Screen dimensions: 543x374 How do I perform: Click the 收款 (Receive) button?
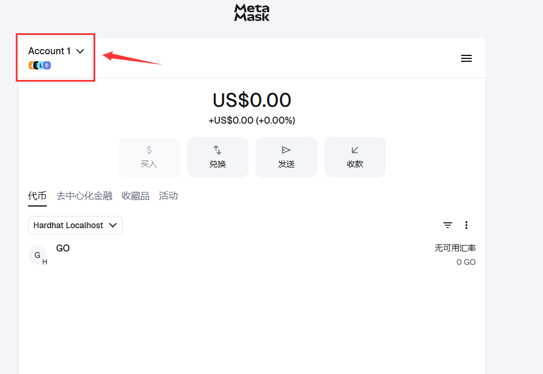(355, 158)
